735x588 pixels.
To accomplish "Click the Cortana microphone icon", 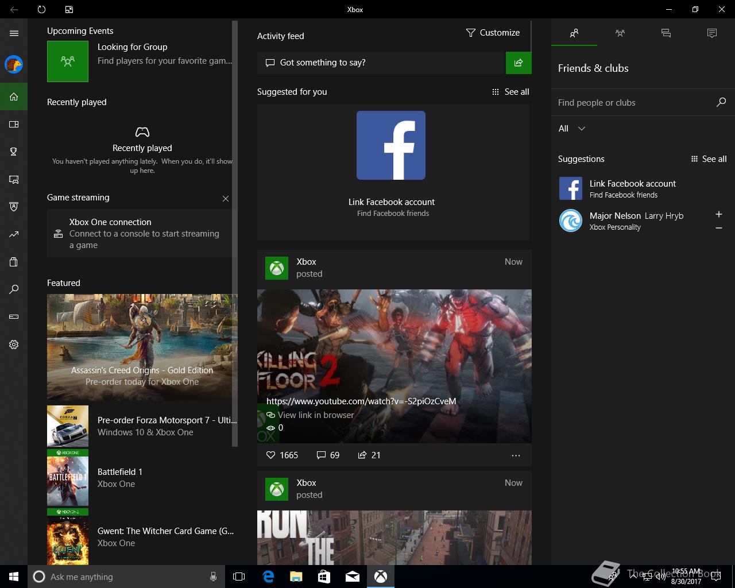I will [213, 577].
